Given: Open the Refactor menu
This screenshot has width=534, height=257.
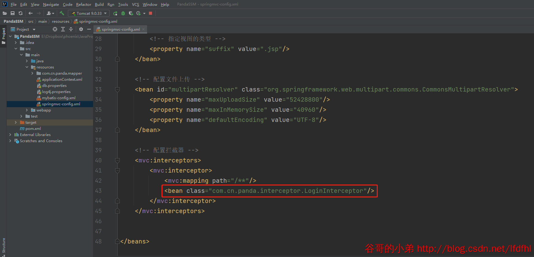Looking at the screenshot, I should coord(84,4).
